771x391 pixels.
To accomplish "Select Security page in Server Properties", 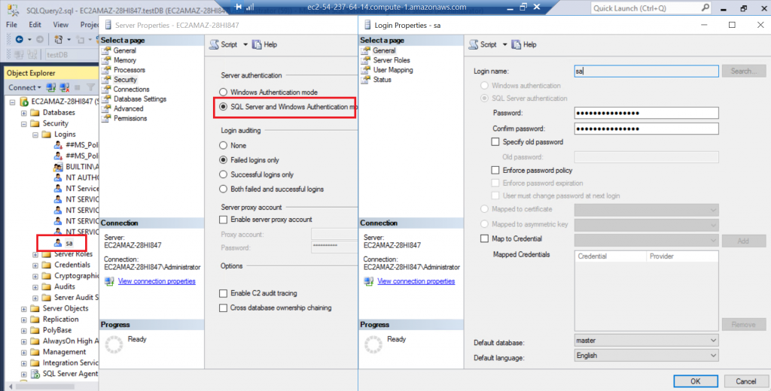I will click(x=125, y=80).
